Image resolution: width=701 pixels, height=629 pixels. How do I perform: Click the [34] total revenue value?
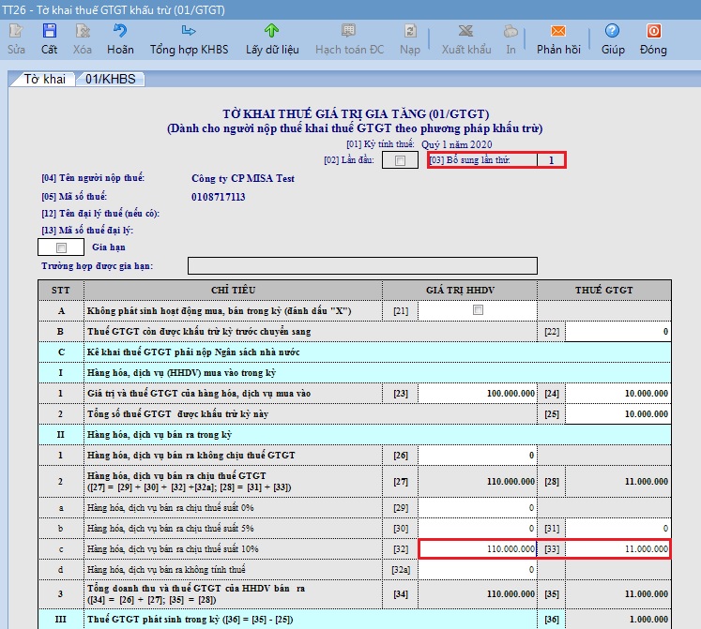tap(478, 594)
